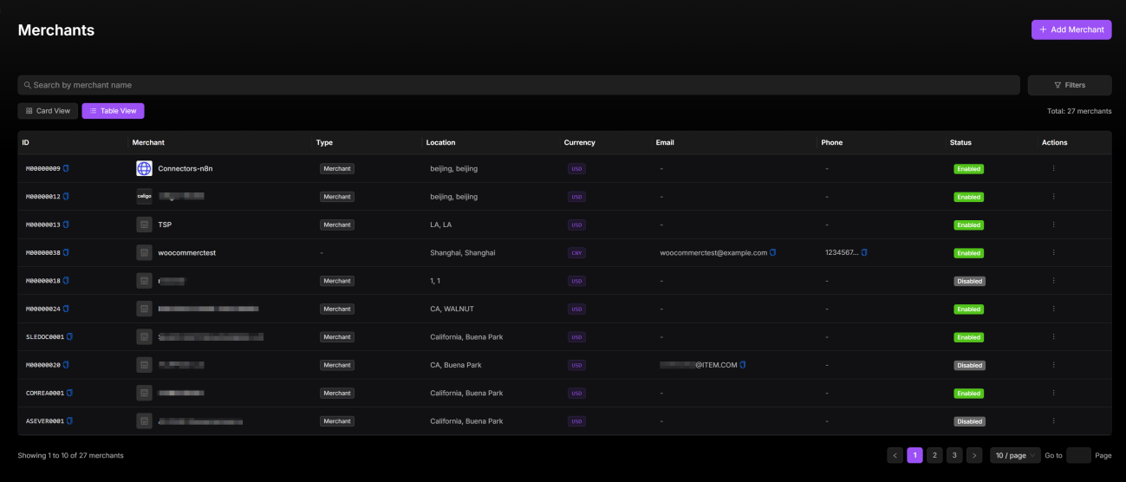Open actions menu for Connectors-n8n row
This screenshot has width=1126, height=482.
click(x=1053, y=168)
